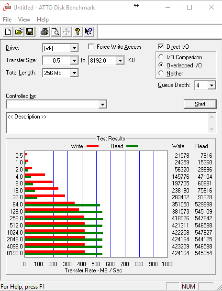Click inside the Description text box
Viewport: 222px width, 291px height.
pos(108,123)
